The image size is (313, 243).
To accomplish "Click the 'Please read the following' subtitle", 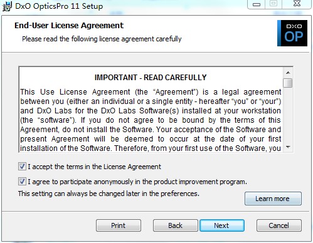I will [x=102, y=39].
